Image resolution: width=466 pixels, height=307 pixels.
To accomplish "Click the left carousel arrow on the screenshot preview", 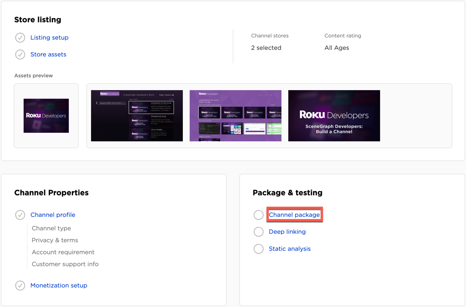I will click(x=96, y=103).
